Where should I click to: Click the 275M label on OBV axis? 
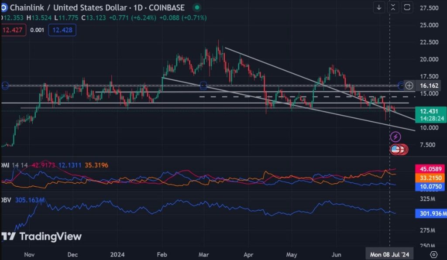click(x=427, y=230)
